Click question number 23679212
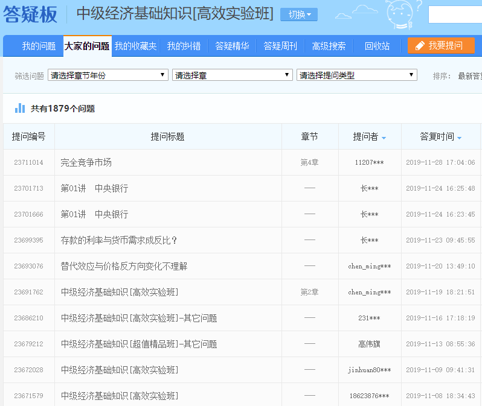This screenshot has width=482, height=406. tap(28, 344)
